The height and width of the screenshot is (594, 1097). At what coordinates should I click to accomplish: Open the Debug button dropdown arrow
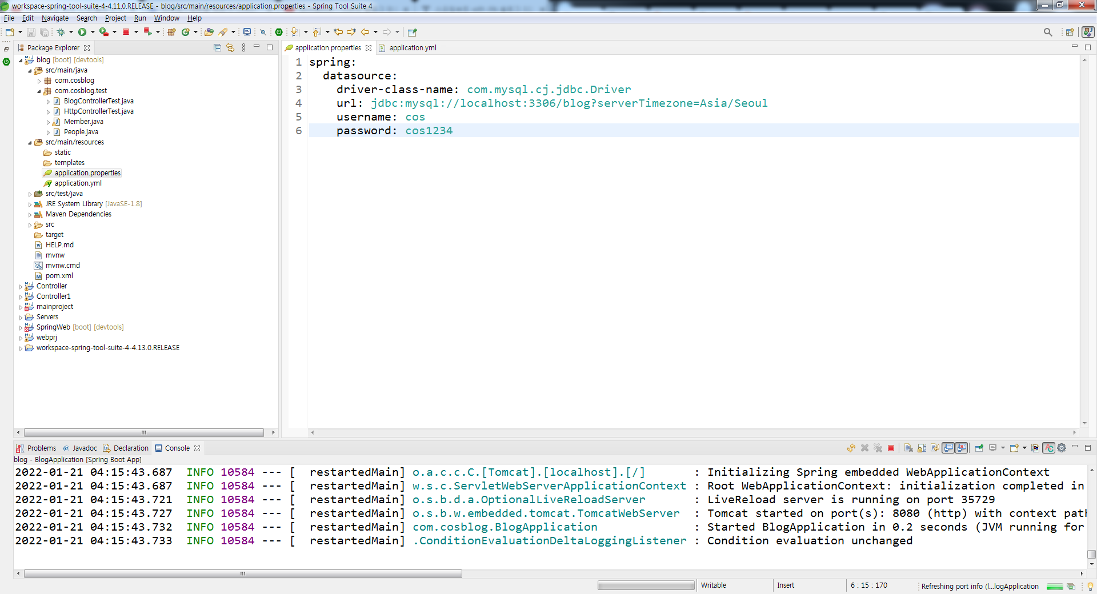coord(71,32)
